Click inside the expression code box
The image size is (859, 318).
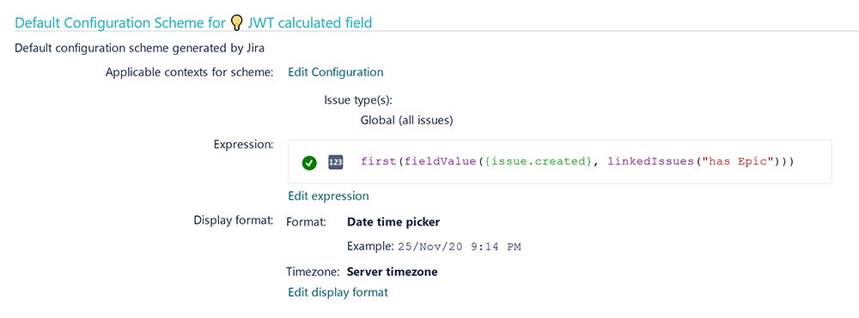560,161
